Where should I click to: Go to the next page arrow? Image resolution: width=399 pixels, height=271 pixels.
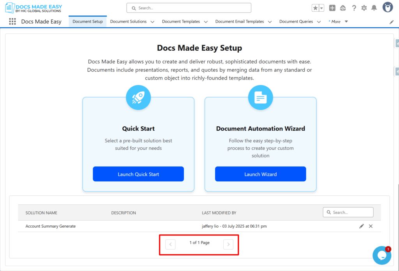(x=228, y=244)
